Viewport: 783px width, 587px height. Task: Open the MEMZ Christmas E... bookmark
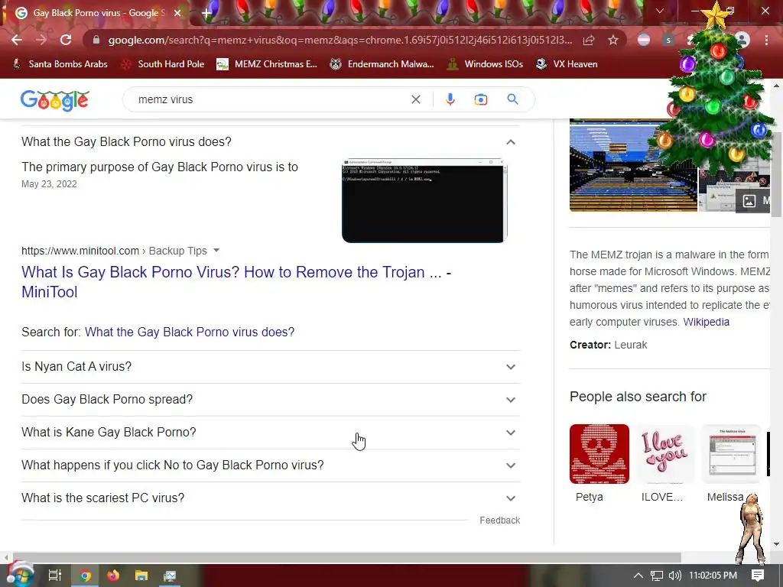267,64
